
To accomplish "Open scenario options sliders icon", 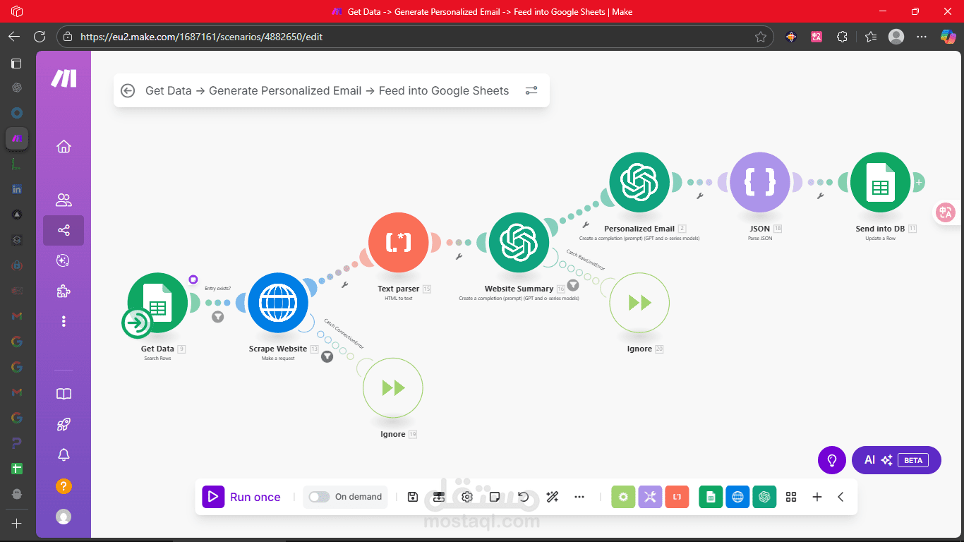I will [531, 90].
